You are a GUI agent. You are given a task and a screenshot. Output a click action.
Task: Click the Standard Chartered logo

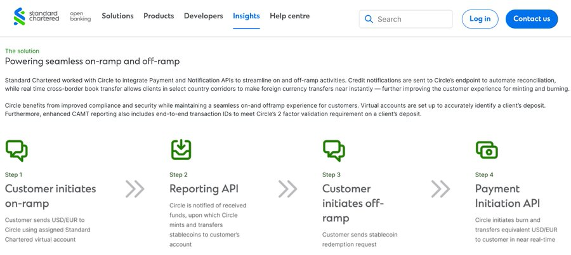(x=36, y=16)
